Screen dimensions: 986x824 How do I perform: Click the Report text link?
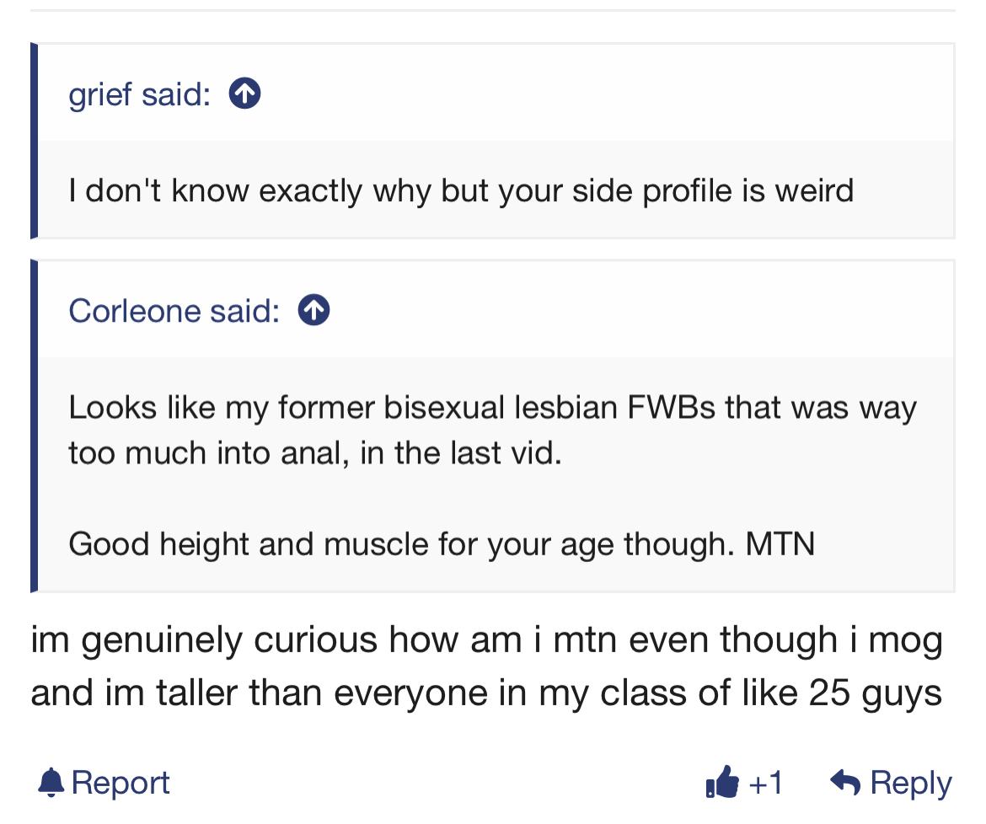[121, 783]
